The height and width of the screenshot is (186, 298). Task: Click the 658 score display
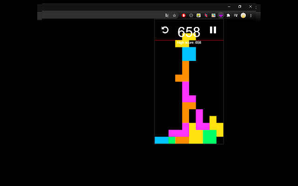[x=189, y=32]
